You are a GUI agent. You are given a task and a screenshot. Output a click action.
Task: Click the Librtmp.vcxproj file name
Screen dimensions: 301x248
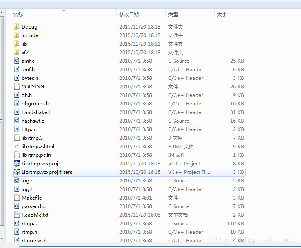point(40,164)
